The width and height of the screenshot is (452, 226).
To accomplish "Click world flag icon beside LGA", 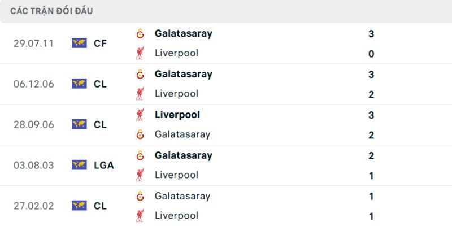I will pos(79,165).
